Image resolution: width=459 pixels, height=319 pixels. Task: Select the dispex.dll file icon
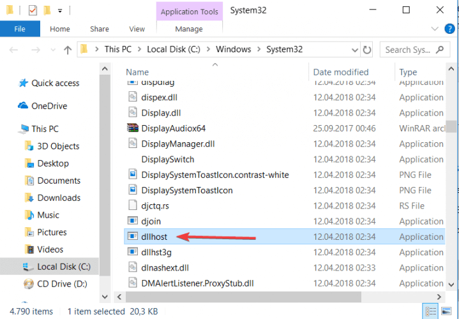133,96
